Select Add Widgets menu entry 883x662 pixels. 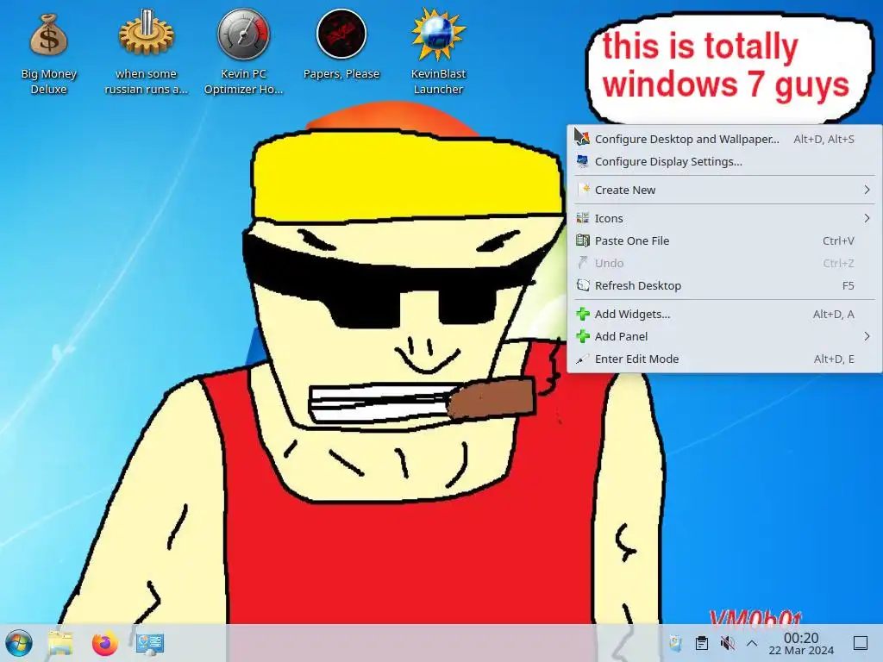[x=724, y=314]
